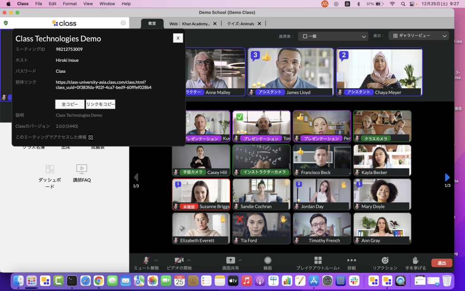465x291 pixels.
Task: Open Google Chrome from the Dock
Action: [x=99, y=281]
